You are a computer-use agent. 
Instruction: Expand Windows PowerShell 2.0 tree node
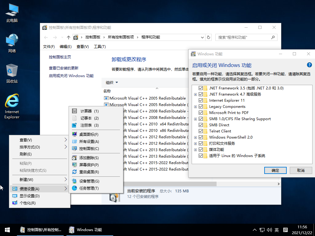click(195, 137)
